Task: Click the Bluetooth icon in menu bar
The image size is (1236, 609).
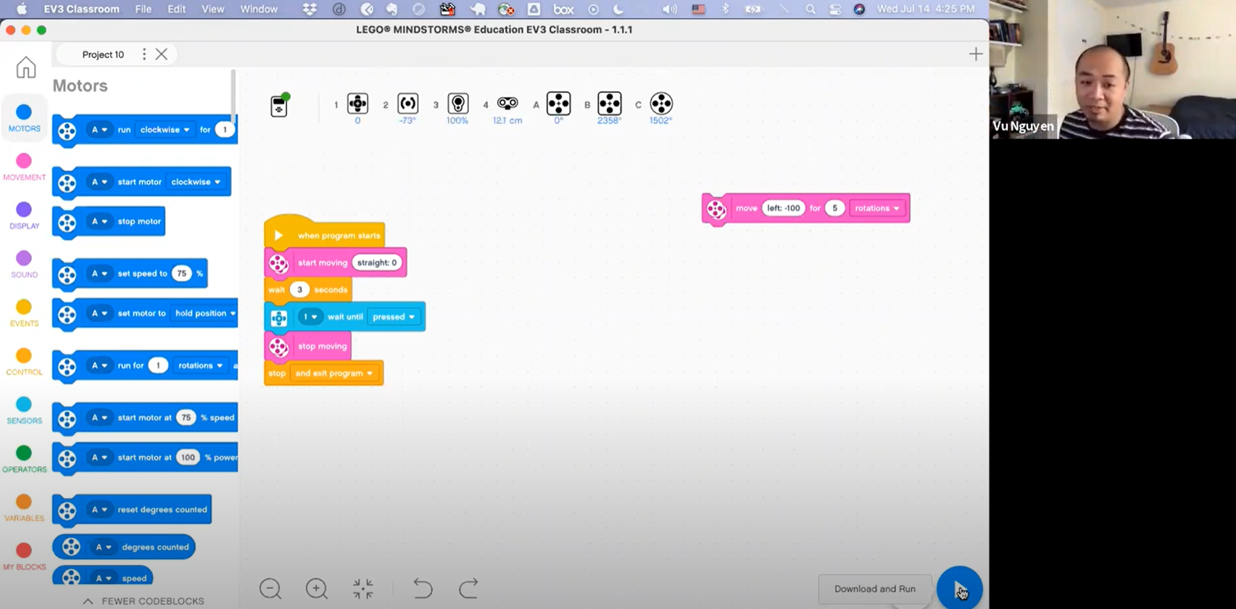Action: coord(725,9)
